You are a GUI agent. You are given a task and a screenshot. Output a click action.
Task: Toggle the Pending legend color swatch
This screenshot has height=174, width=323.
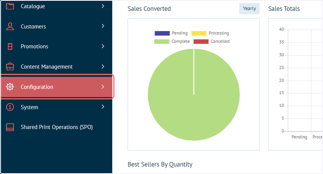click(x=162, y=33)
